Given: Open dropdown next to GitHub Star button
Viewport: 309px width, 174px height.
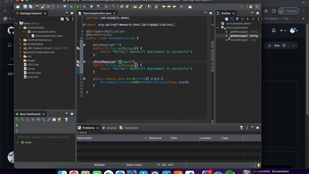Looking at the screenshot, I should (x=294, y=46).
